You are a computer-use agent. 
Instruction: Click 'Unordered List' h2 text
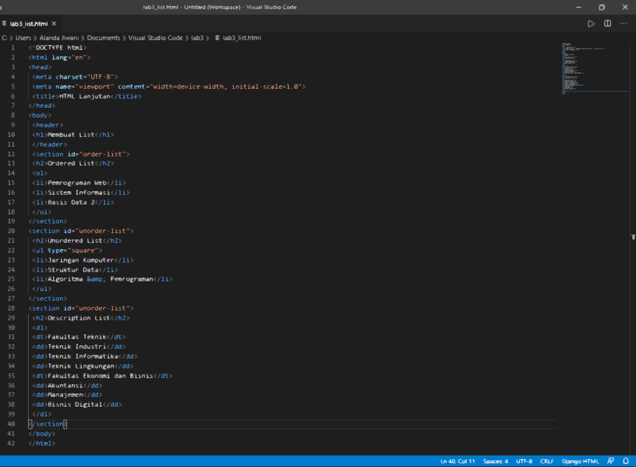click(75, 241)
